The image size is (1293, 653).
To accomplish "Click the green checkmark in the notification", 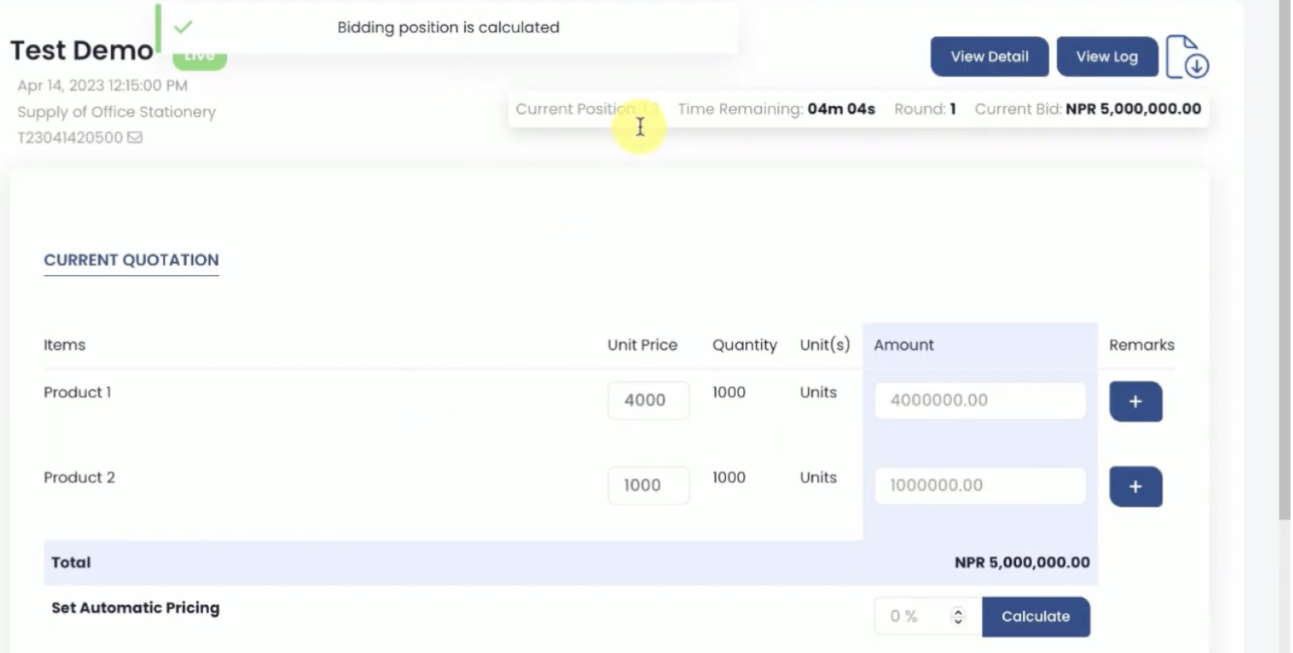I will pyautogui.click(x=183, y=26).
